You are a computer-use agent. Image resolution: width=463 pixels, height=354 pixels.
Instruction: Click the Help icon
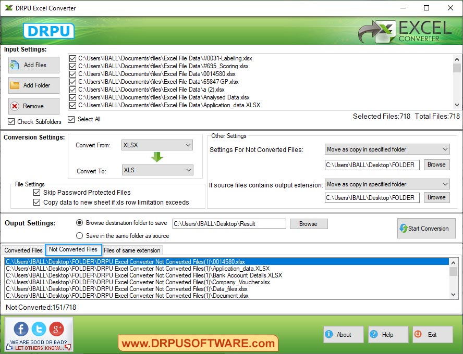tap(375, 334)
